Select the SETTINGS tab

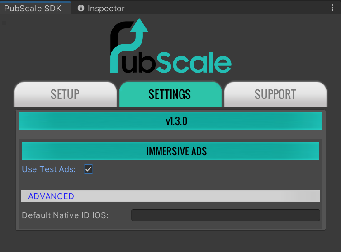[170, 94]
